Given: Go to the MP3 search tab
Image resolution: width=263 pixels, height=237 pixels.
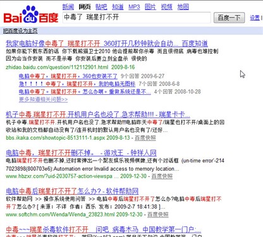Looking at the screenshot, I should (x=134, y=7).
